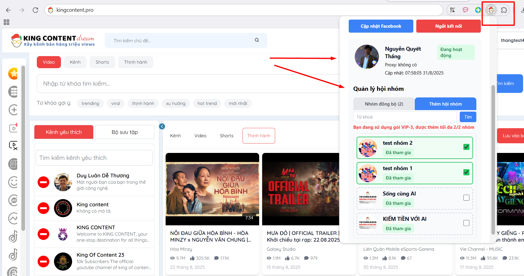Viewport: 524px width, 276px height.
Task: Open the browser extensions puzzle icon
Action: tap(504, 10)
